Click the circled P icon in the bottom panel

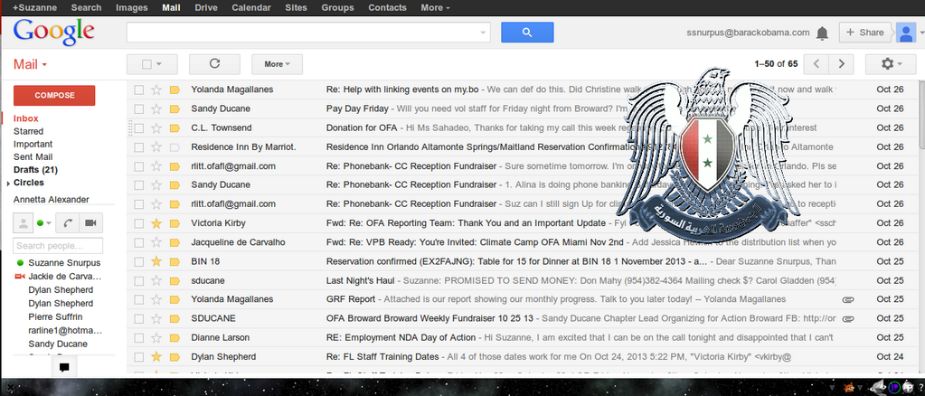(x=895, y=387)
